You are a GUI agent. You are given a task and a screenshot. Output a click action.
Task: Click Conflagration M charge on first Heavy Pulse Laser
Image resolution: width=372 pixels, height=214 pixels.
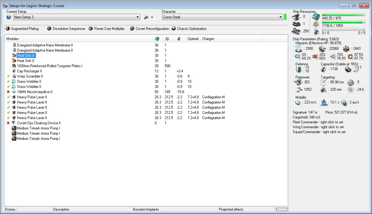213,97
